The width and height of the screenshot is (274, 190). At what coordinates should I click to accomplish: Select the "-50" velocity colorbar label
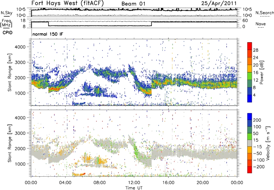(258, 153)
